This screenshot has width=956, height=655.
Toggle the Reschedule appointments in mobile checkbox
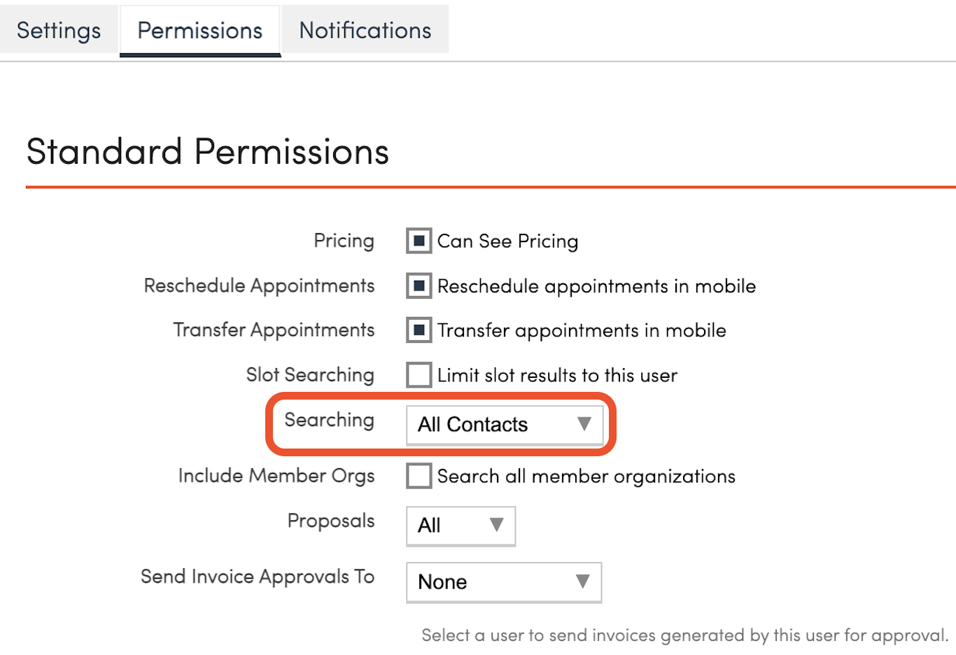pyautogui.click(x=419, y=286)
